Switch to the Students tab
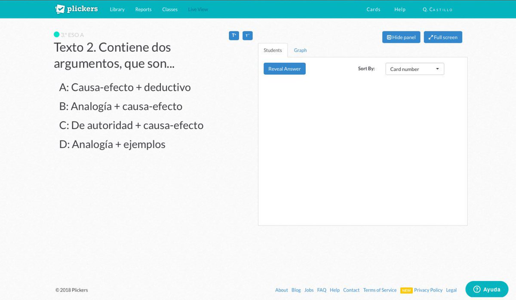The height and width of the screenshot is (300, 516). point(273,50)
